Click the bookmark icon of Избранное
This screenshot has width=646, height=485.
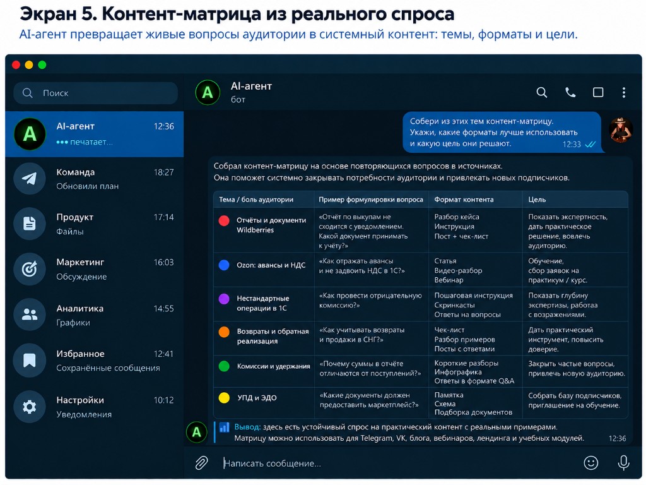(x=29, y=360)
